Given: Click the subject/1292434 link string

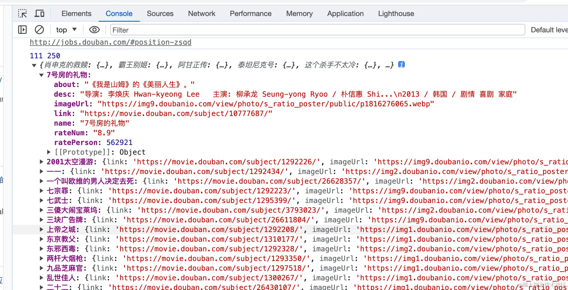Looking at the screenshot, I should (195, 172).
